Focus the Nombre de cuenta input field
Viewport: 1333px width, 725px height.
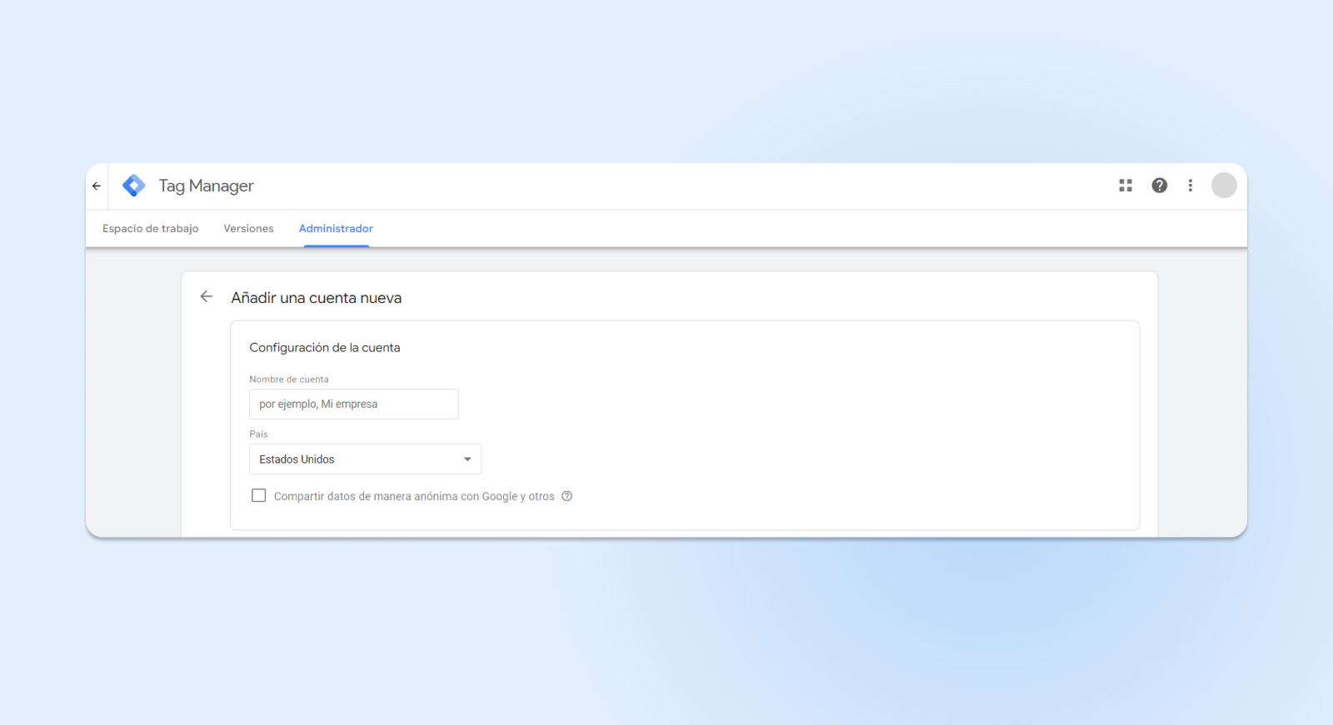353,405
